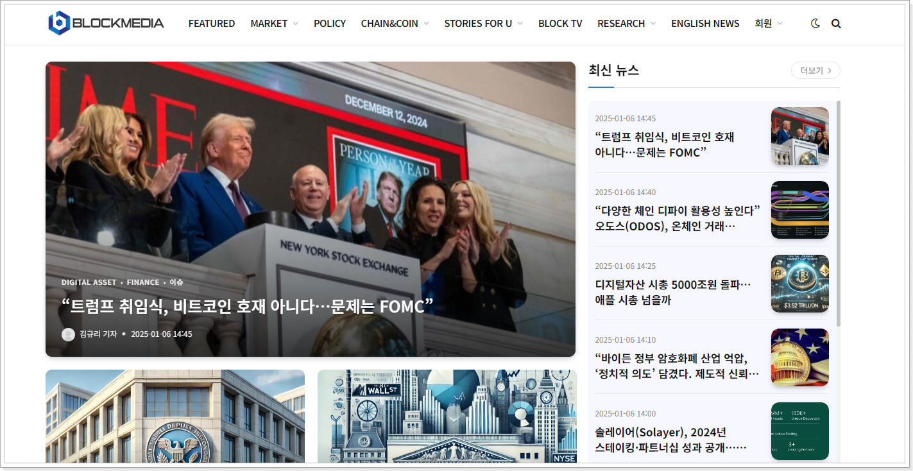Click the 최신 뉴스 section heading
The image size is (913, 471).
pos(614,71)
